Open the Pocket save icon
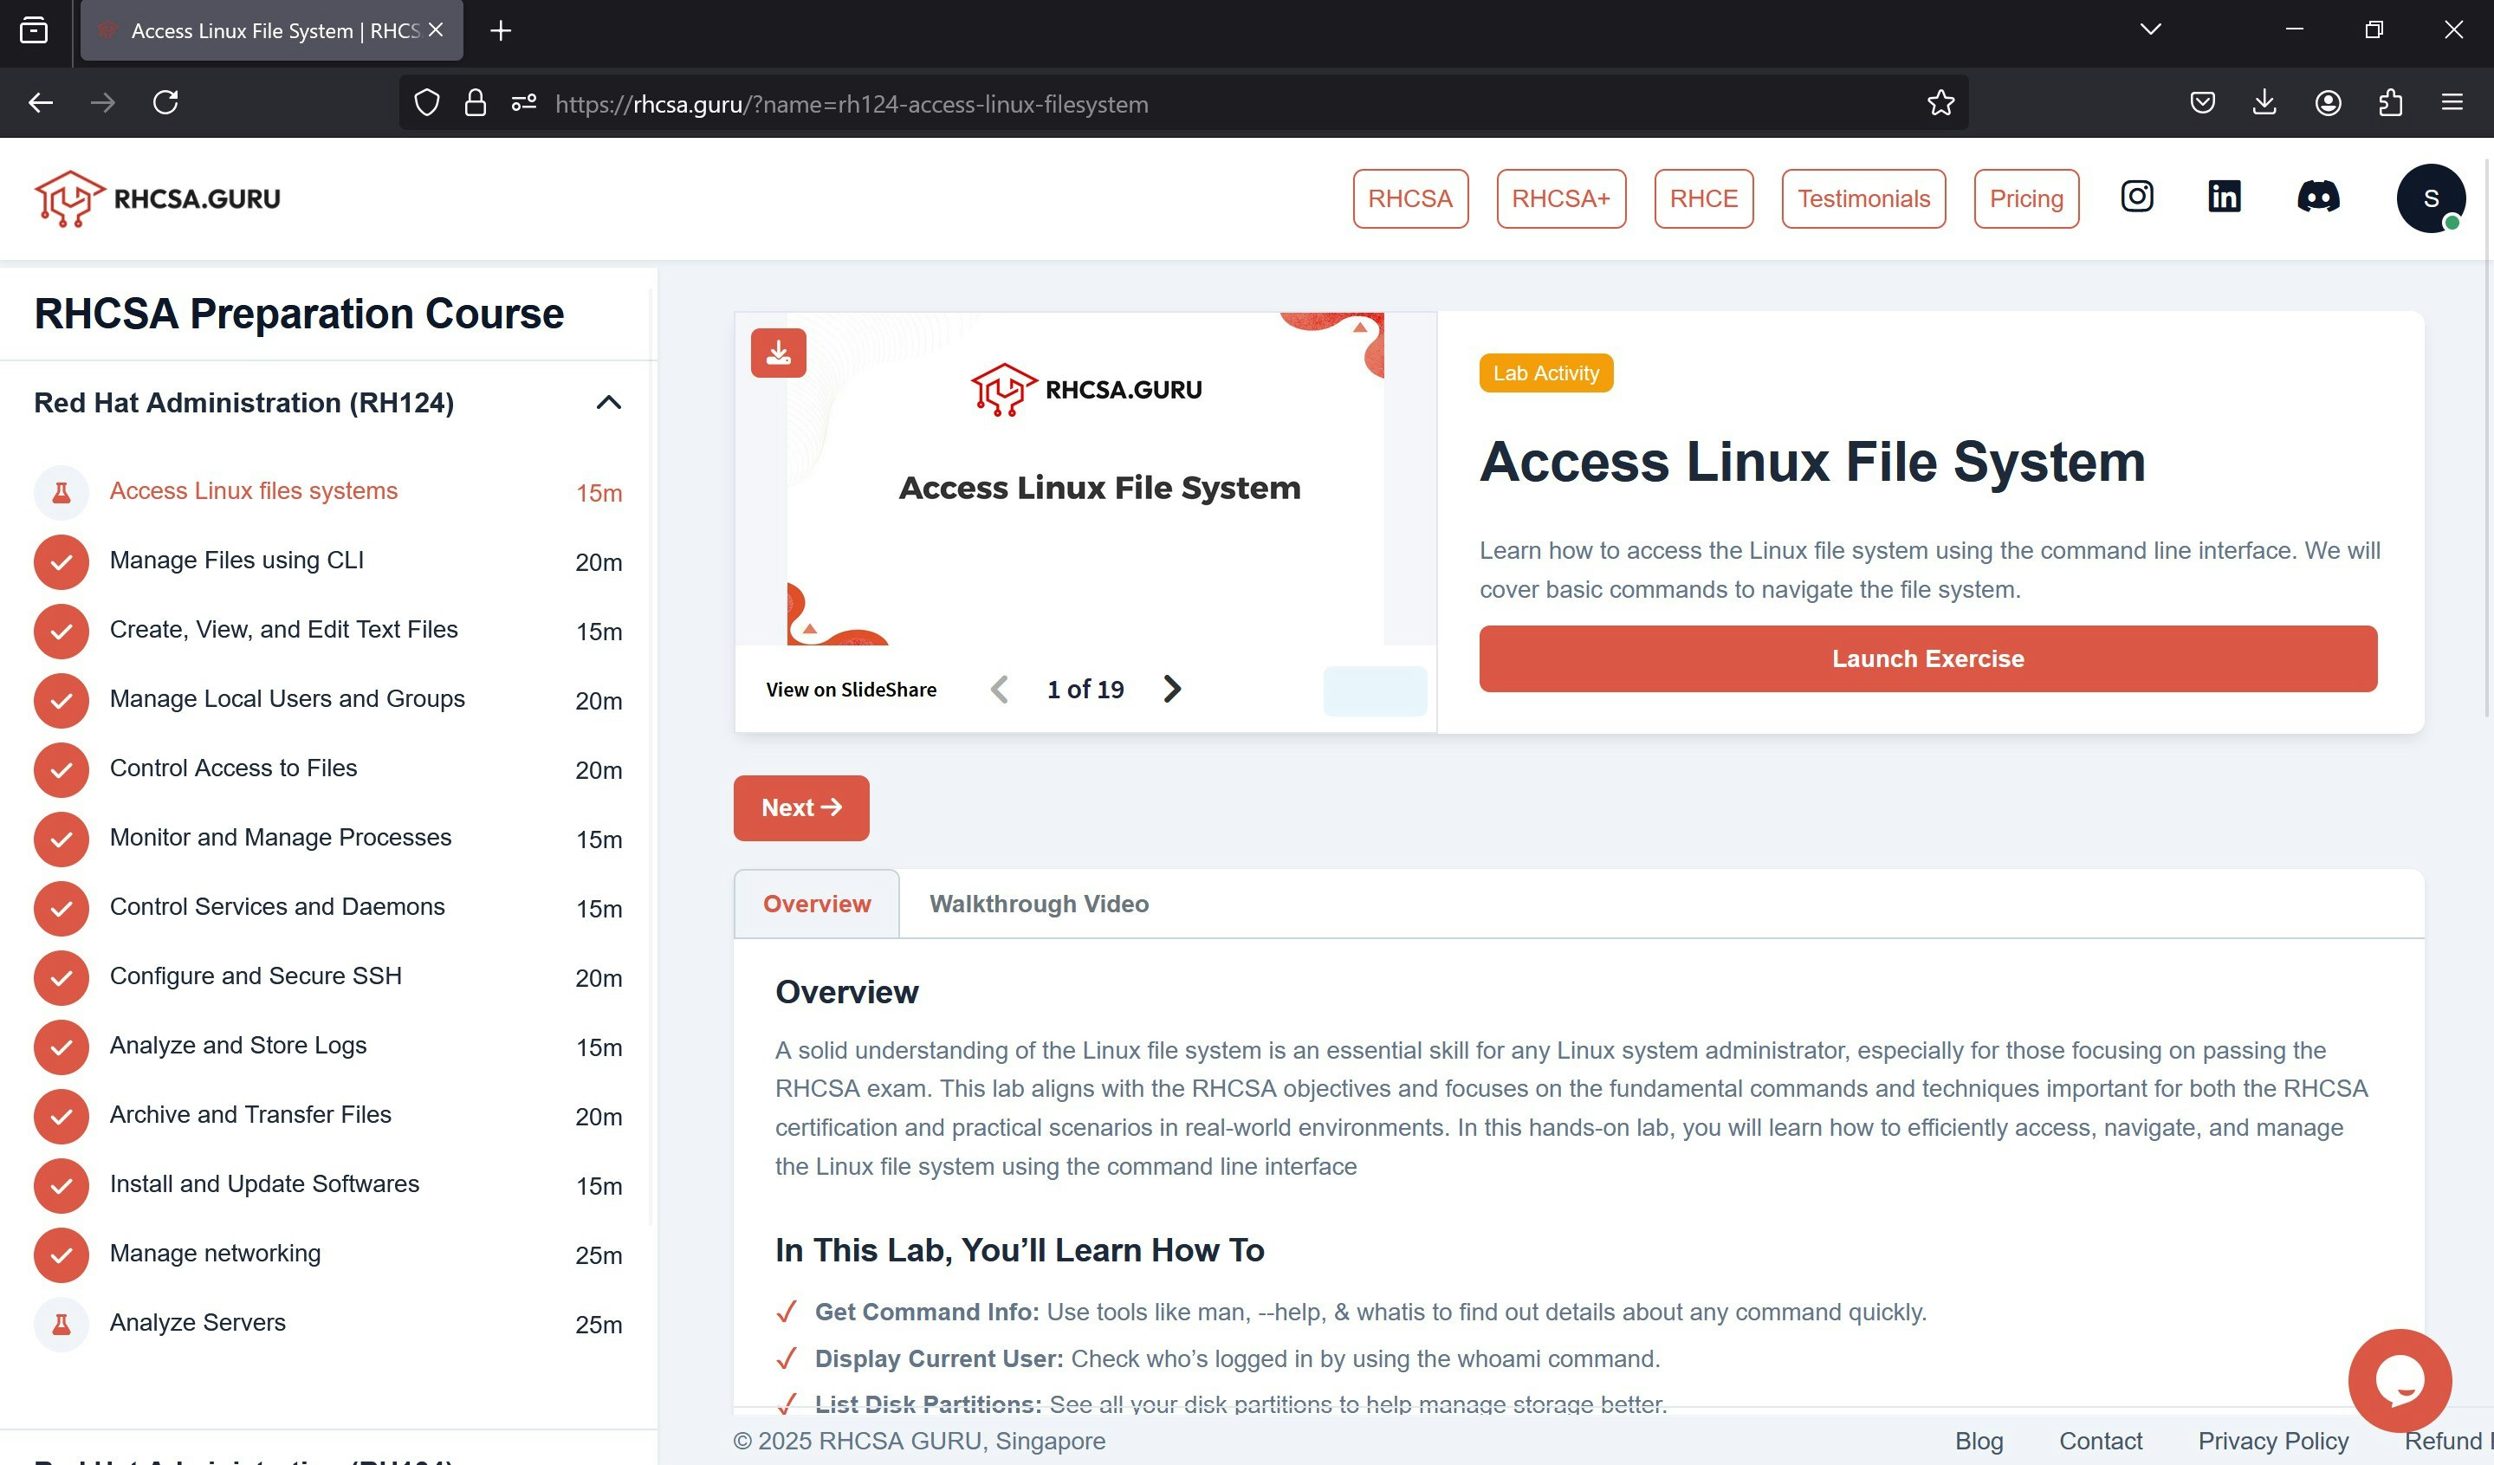The height and width of the screenshot is (1465, 2494). [x=2202, y=102]
